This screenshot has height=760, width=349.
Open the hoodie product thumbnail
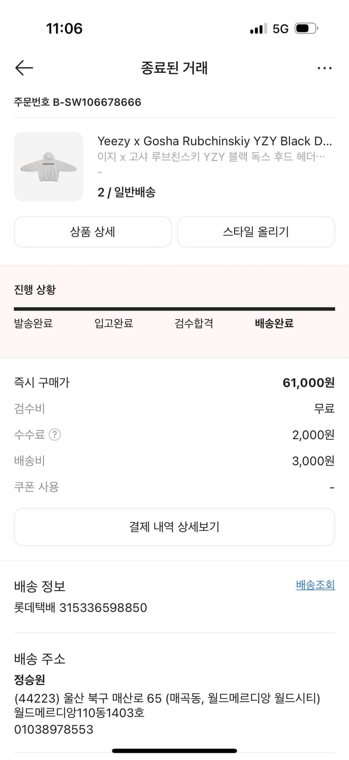click(49, 167)
